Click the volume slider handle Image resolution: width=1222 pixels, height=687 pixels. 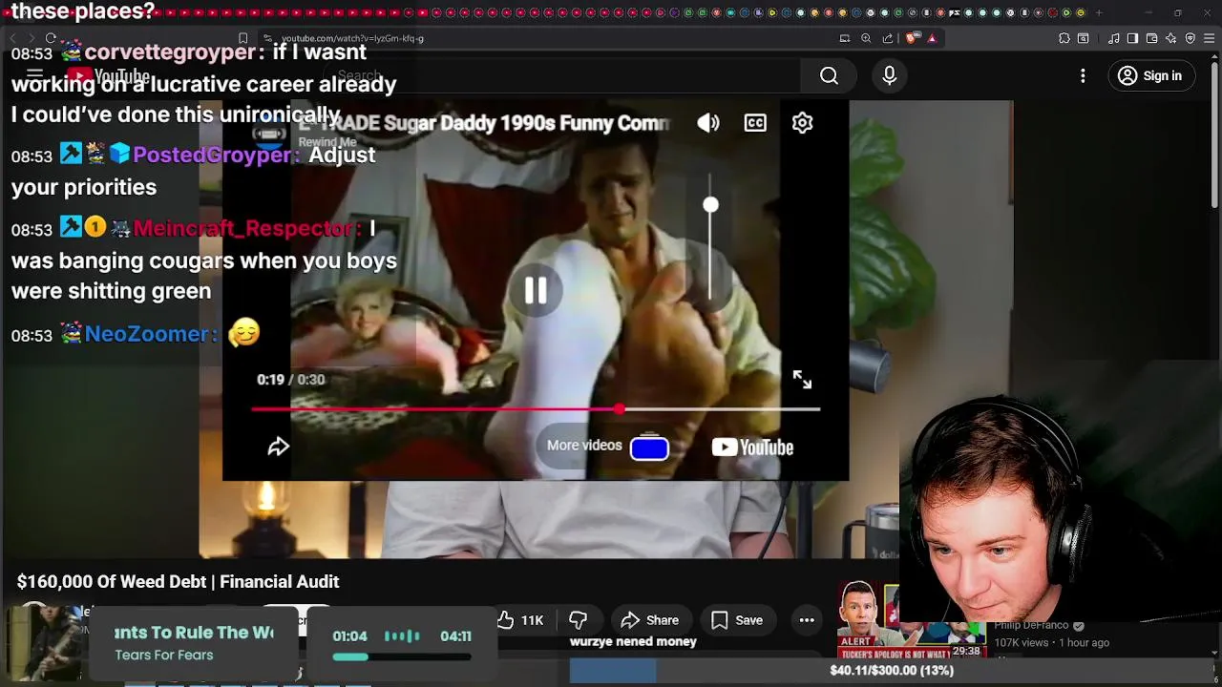click(x=710, y=205)
